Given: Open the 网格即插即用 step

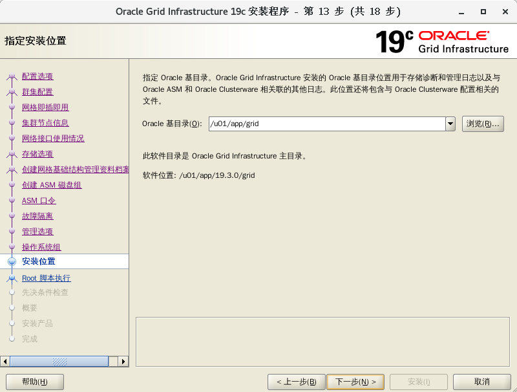Looking at the screenshot, I should 45,107.
